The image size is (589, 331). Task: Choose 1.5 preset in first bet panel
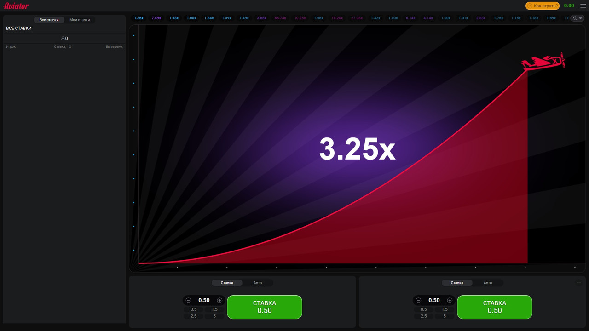tap(214, 309)
